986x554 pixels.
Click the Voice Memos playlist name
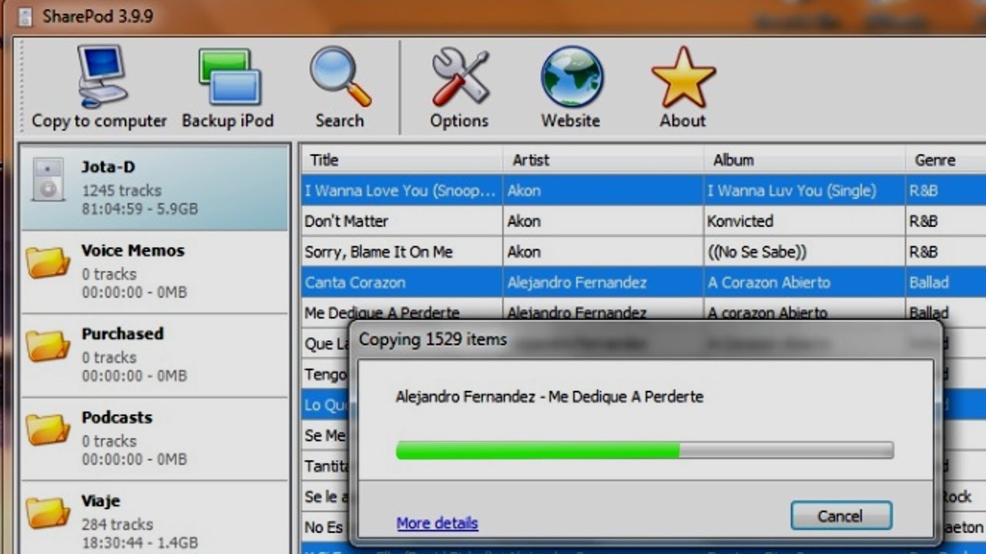pyautogui.click(x=133, y=250)
